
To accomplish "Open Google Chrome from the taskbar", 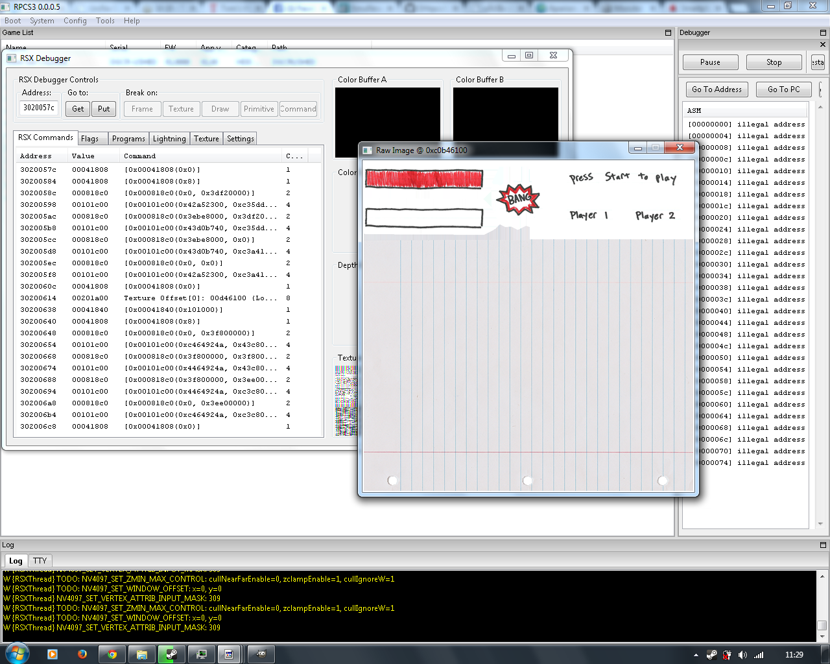I will click(112, 654).
